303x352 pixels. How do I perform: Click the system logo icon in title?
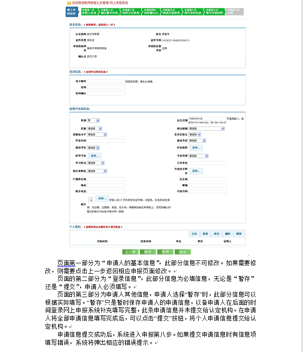click(x=68, y=3)
